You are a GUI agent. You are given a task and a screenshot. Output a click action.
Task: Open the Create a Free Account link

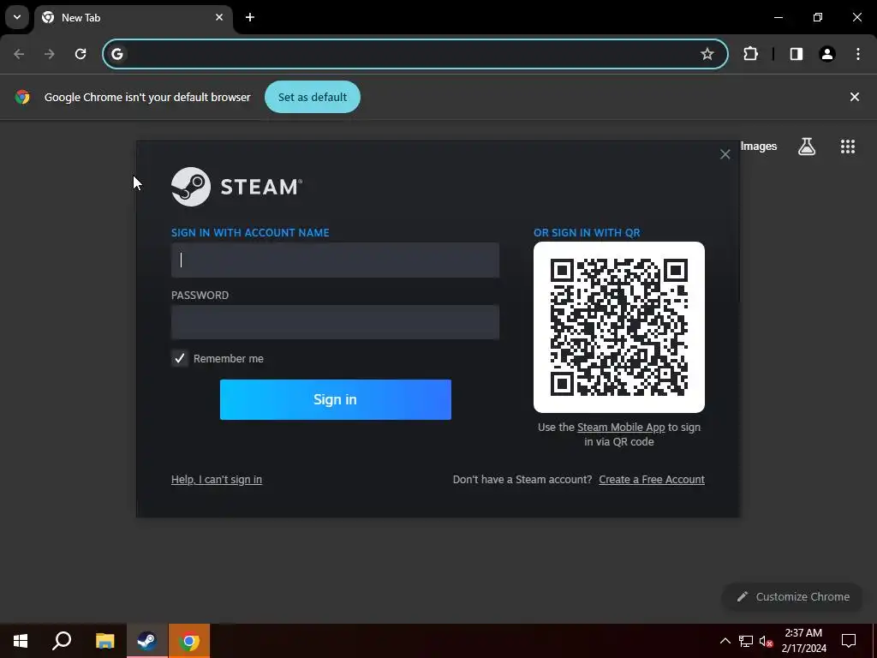652,480
